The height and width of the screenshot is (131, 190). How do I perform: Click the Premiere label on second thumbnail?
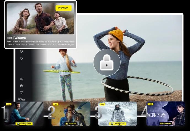[71, 124]
